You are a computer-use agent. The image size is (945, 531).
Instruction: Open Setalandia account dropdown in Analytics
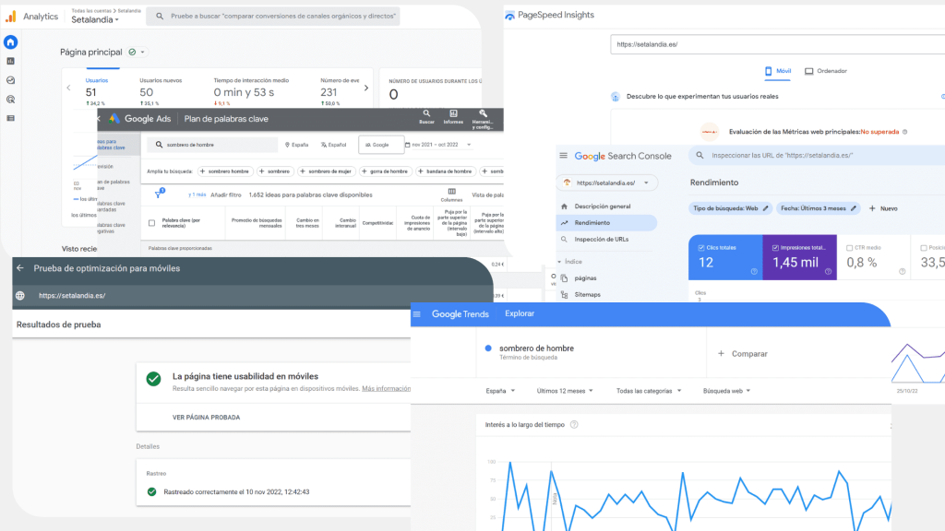(x=95, y=20)
